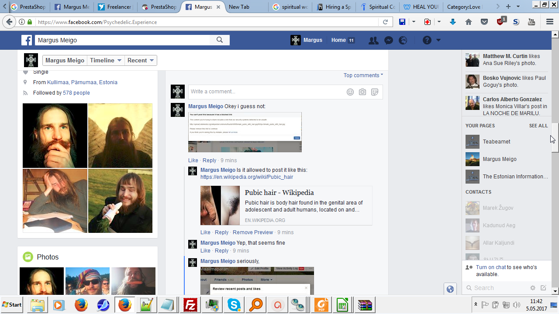
Task: Click the page scrollbar down arrow
Action: (x=555, y=291)
